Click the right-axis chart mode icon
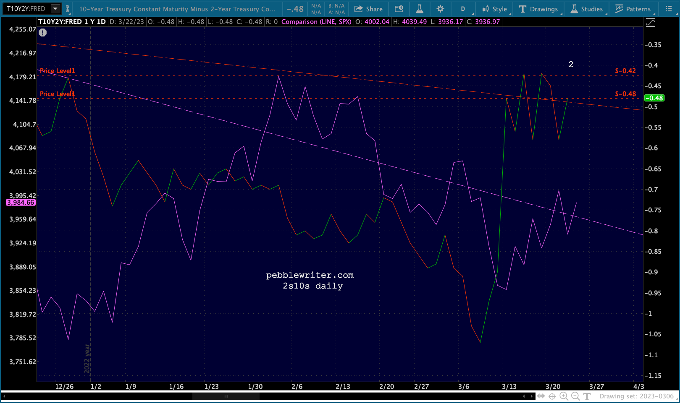 click(650, 23)
